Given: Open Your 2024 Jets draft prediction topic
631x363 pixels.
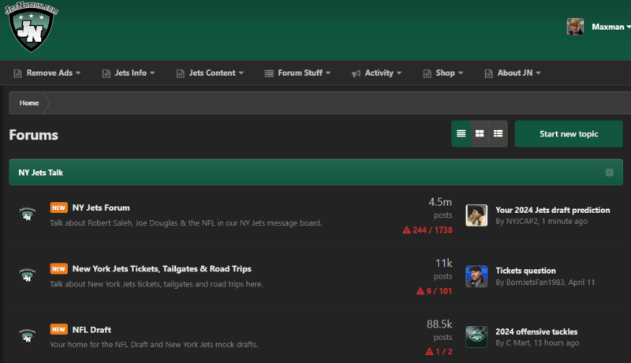Looking at the screenshot, I should (x=553, y=210).
